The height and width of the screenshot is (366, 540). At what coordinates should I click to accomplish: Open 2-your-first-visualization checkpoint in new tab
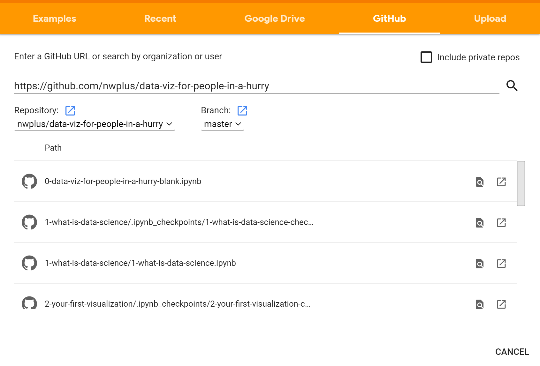pos(501,304)
